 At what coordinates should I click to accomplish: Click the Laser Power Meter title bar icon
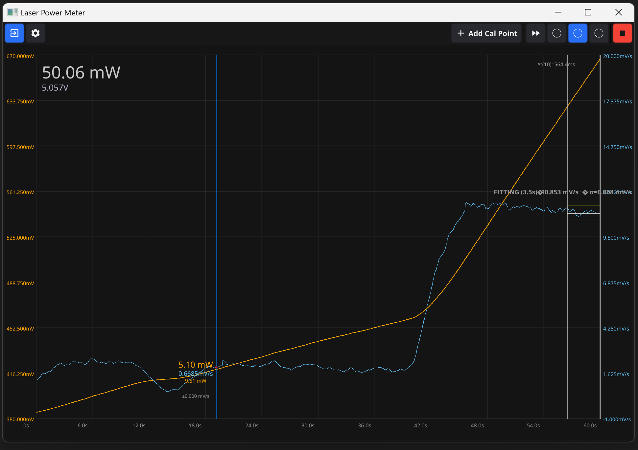point(12,12)
